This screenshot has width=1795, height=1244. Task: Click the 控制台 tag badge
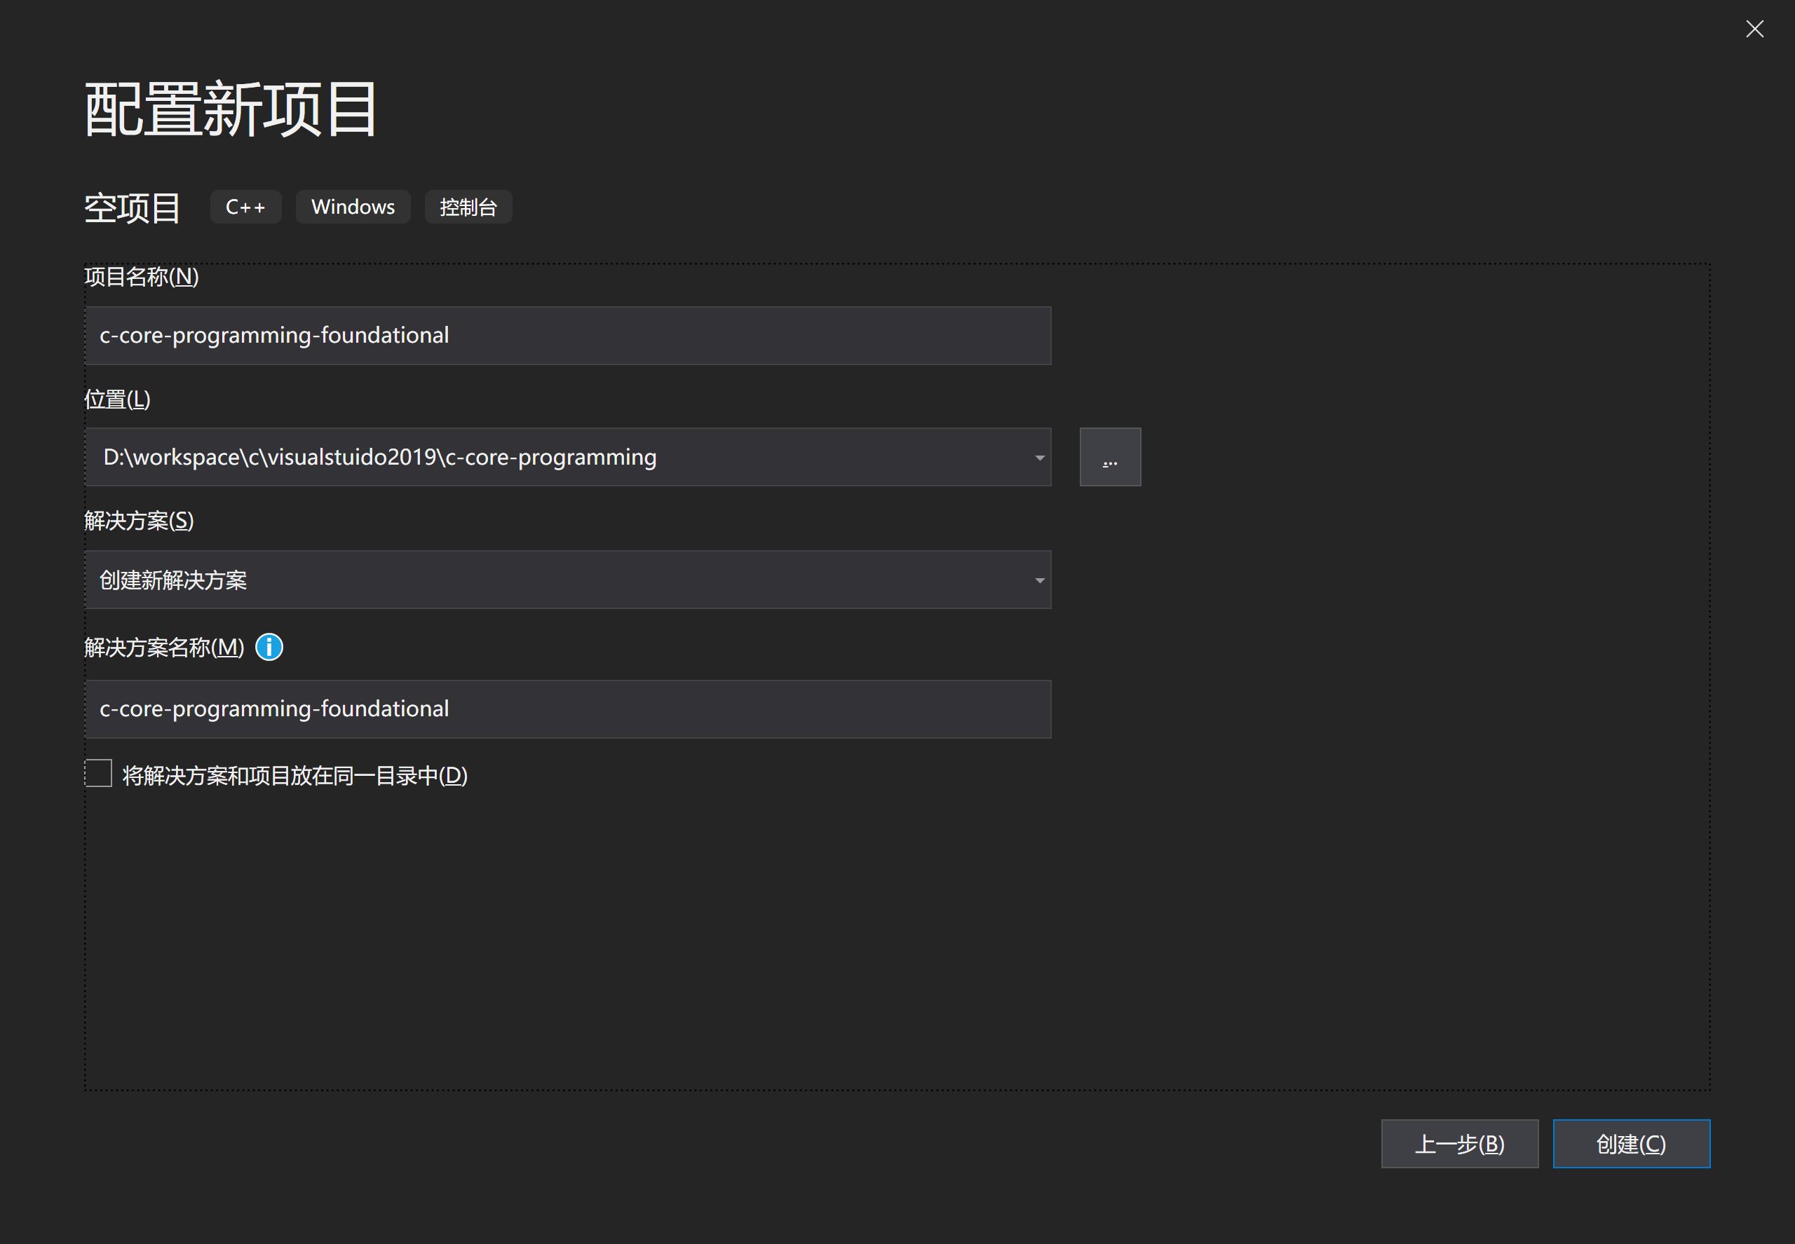click(x=468, y=207)
